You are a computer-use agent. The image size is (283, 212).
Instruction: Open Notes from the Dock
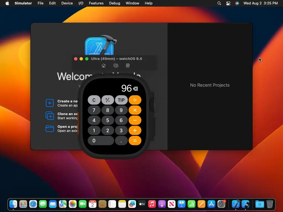click(122, 204)
